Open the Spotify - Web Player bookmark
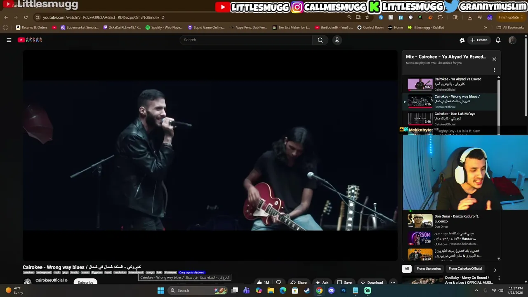 click(x=164, y=28)
